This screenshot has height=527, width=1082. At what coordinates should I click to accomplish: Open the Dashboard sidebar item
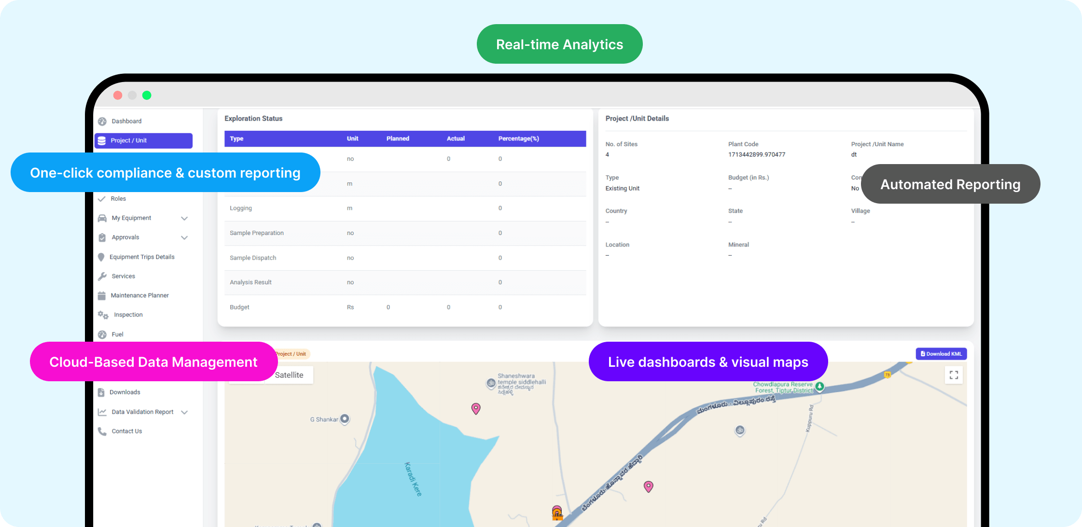point(126,121)
